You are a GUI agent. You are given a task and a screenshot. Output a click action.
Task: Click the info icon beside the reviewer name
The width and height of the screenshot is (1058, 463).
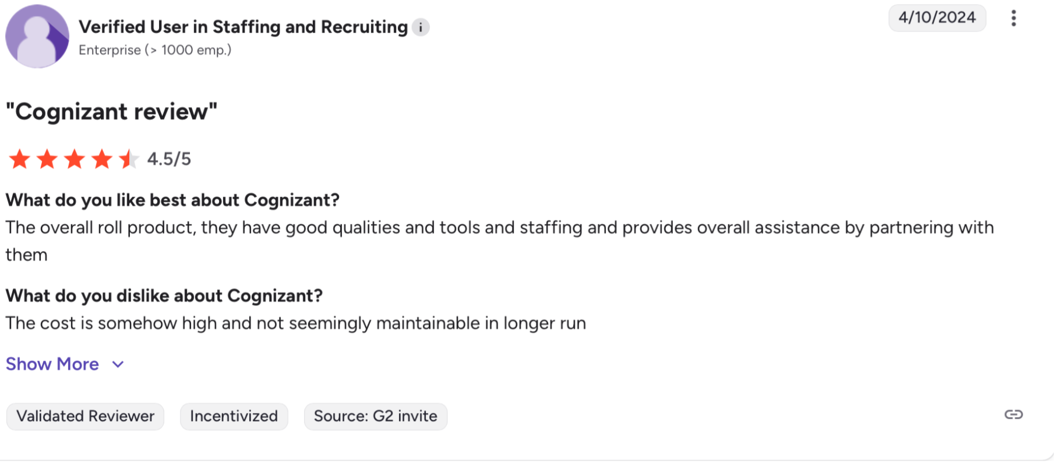point(421,27)
